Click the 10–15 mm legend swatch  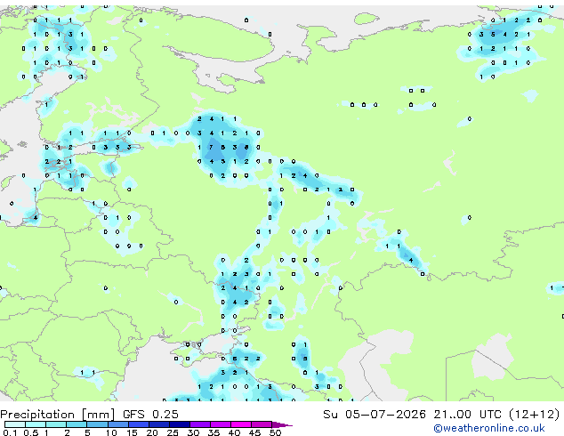tap(117, 424)
